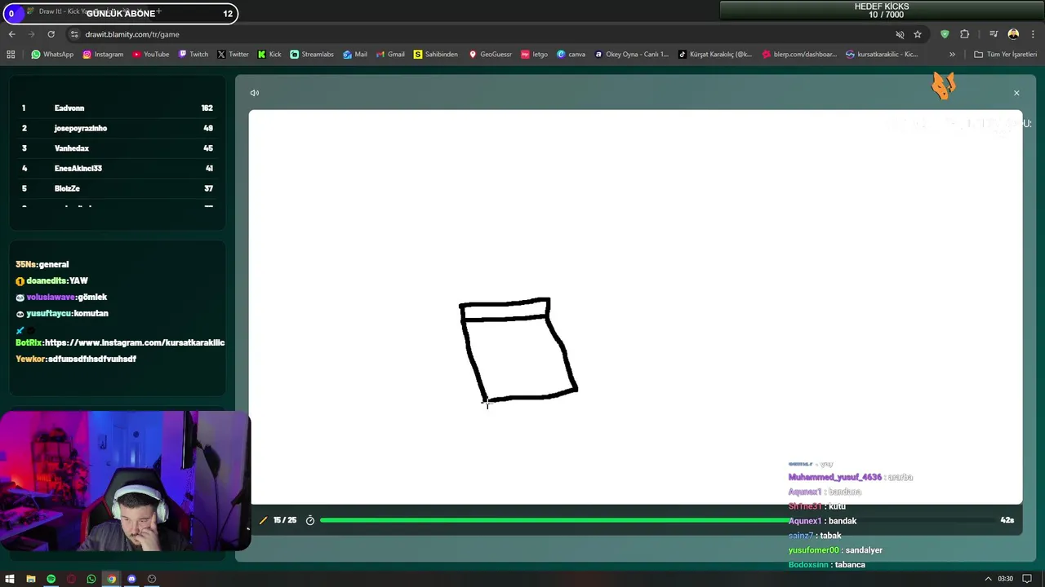This screenshot has height=587, width=1045.
Task: Open the kursatkarakilic Kick bookmark
Action: (x=882, y=55)
